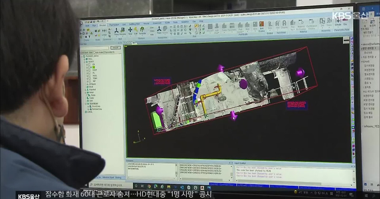This screenshot has width=380, height=199.
Task: Click the Part Delete icon
Action: point(240,25)
